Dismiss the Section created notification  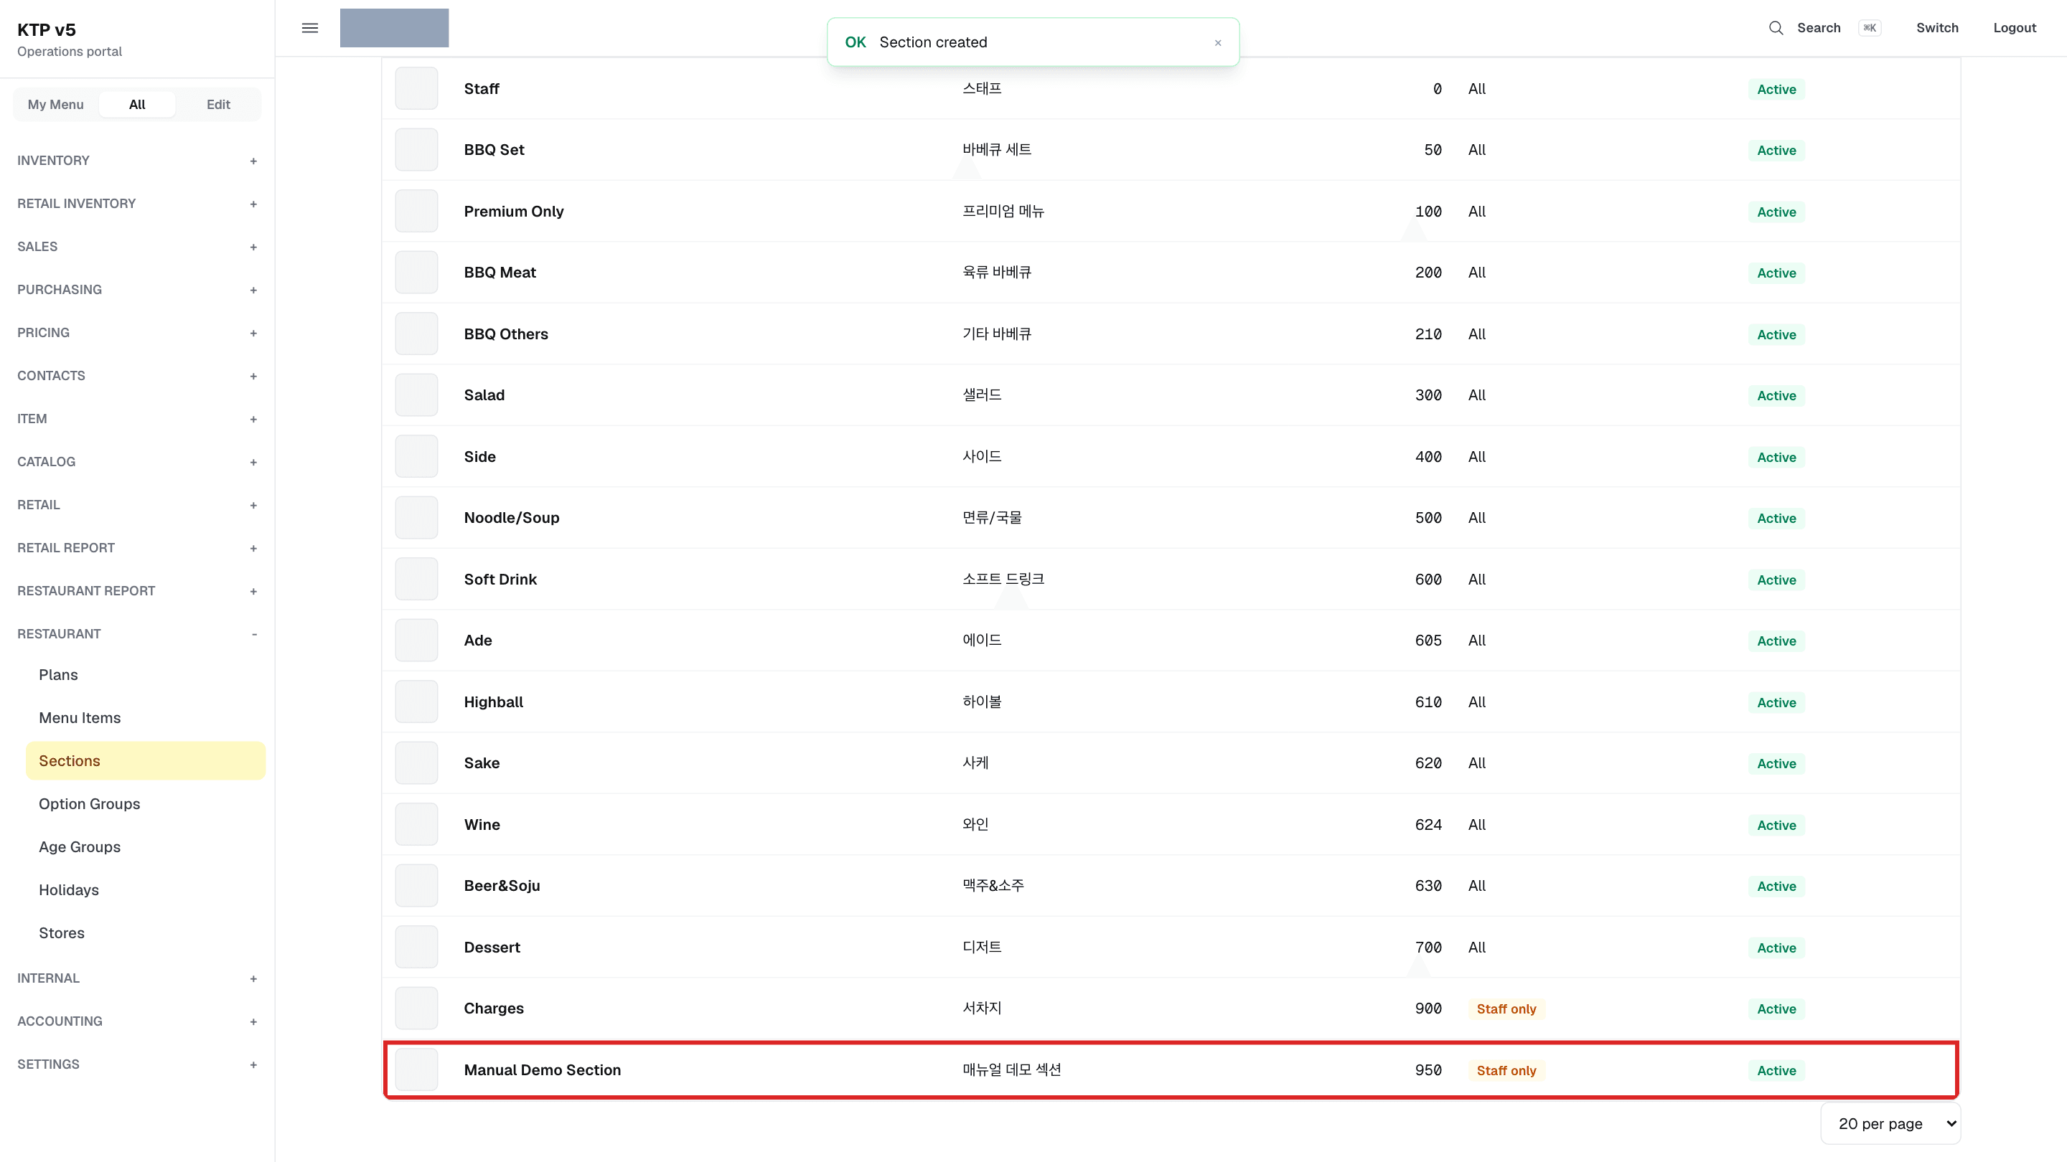coord(1217,42)
